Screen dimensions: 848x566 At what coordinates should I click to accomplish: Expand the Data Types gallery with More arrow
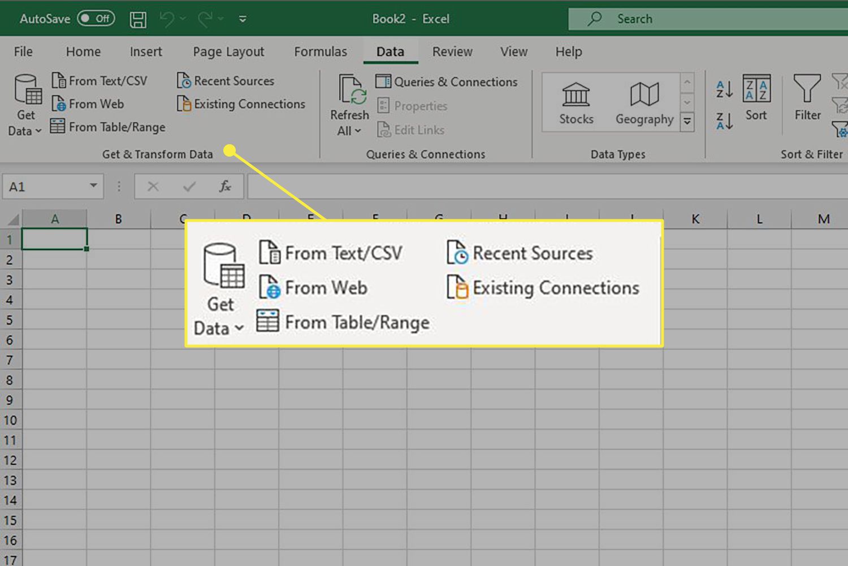point(687,122)
